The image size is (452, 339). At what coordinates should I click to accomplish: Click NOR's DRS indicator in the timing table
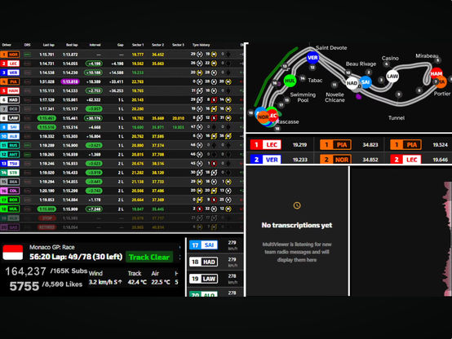pos(28,55)
